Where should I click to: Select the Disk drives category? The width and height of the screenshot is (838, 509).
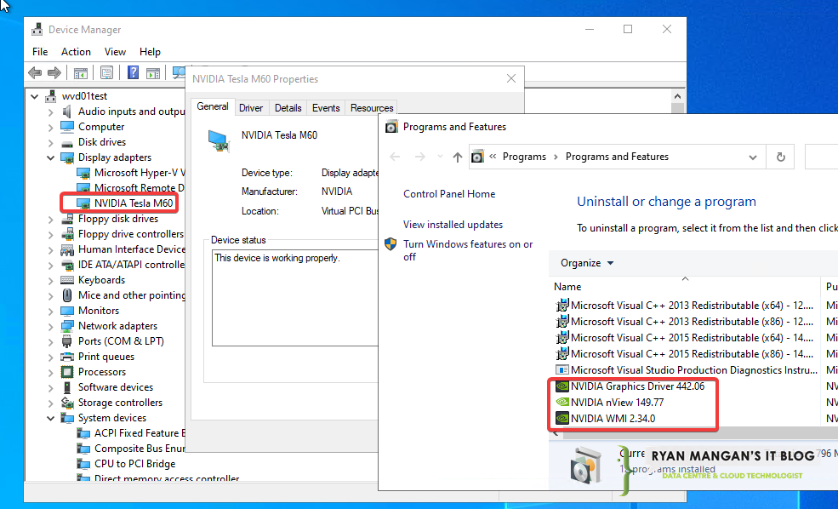102,141
